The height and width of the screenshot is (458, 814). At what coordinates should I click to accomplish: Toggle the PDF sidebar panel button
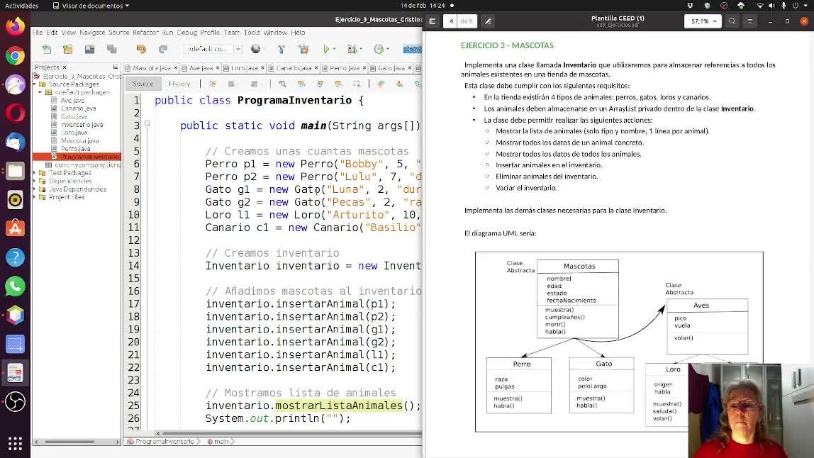coord(432,21)
